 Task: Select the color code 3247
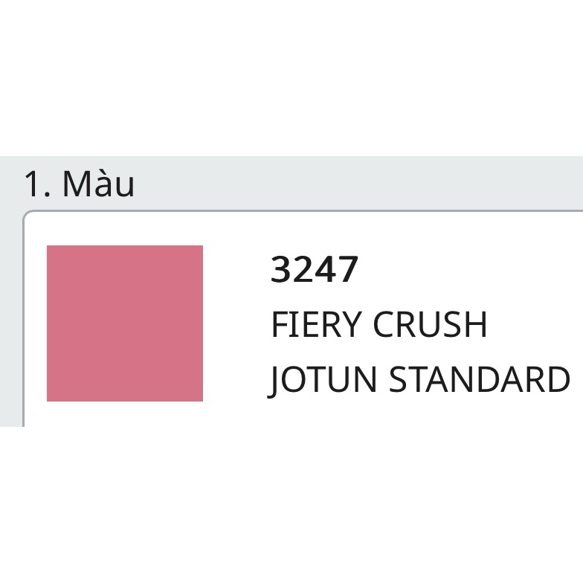pos(315,269)
